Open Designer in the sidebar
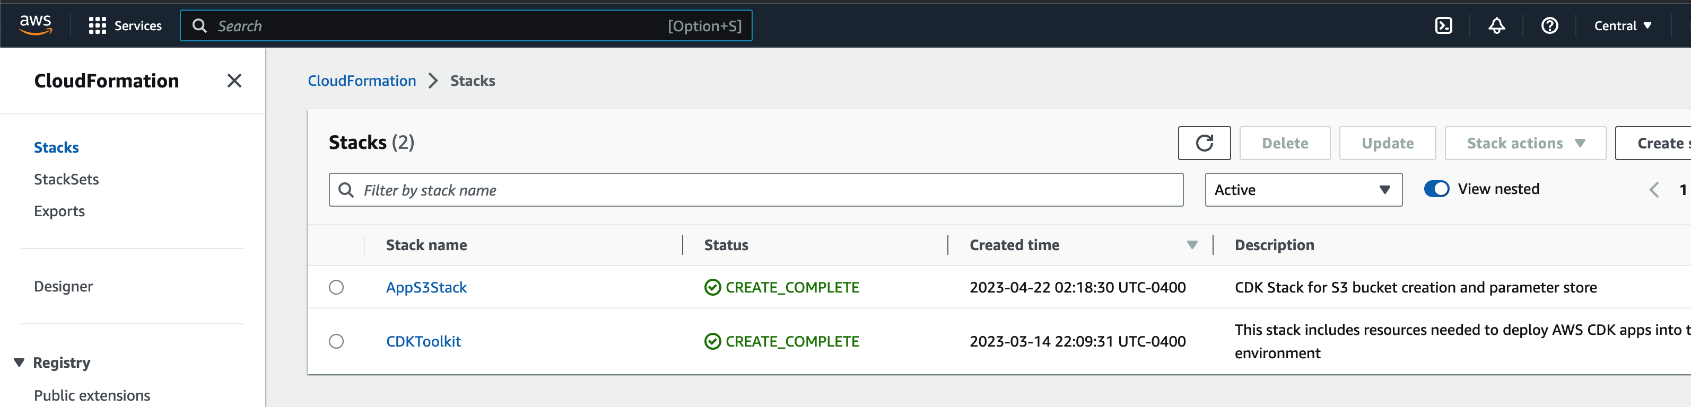Image resolution: width=1691 pixels, height=407 pixels. pos(63,286)
